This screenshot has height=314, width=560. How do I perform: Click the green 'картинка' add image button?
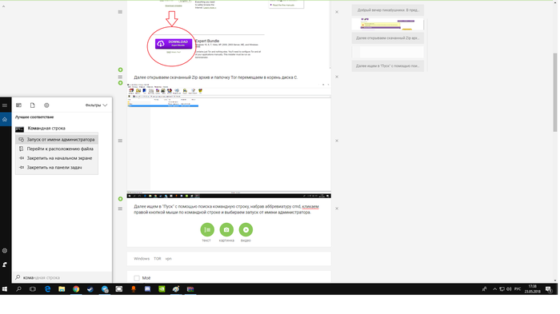pos(226,230)
